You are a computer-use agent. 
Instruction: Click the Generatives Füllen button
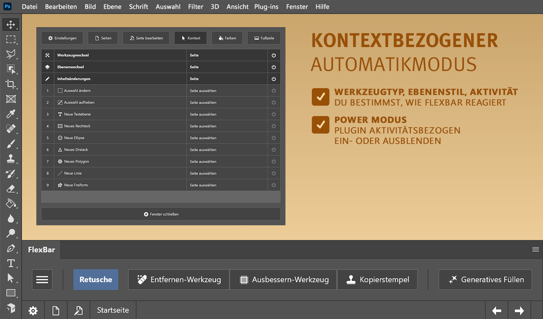486,280
